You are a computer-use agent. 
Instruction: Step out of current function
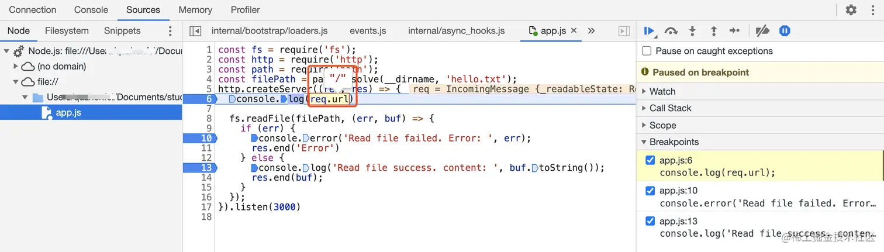tap(713, 31)
